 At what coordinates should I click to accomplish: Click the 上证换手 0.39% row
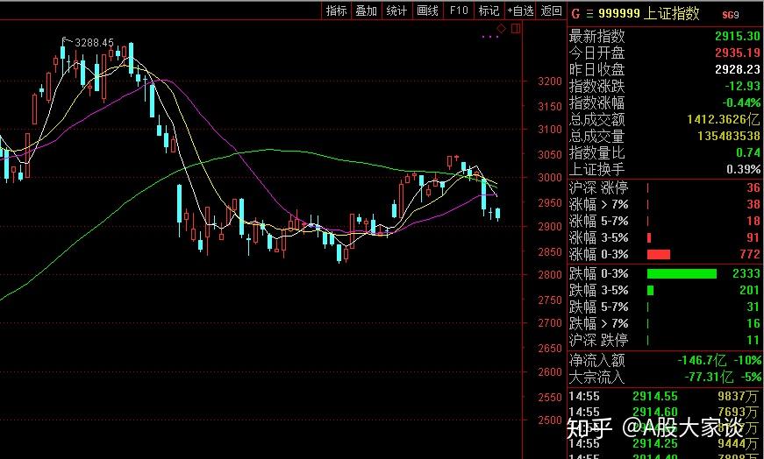[665, 169]
